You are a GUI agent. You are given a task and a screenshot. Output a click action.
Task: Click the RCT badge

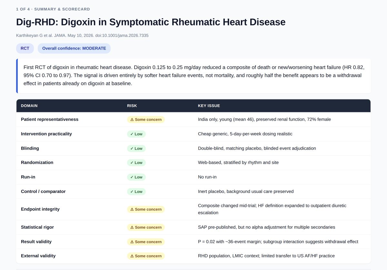pos(25,48)
